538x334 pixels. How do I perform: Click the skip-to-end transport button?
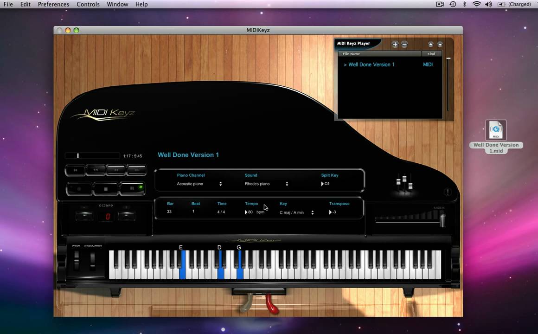click(136, 170)
